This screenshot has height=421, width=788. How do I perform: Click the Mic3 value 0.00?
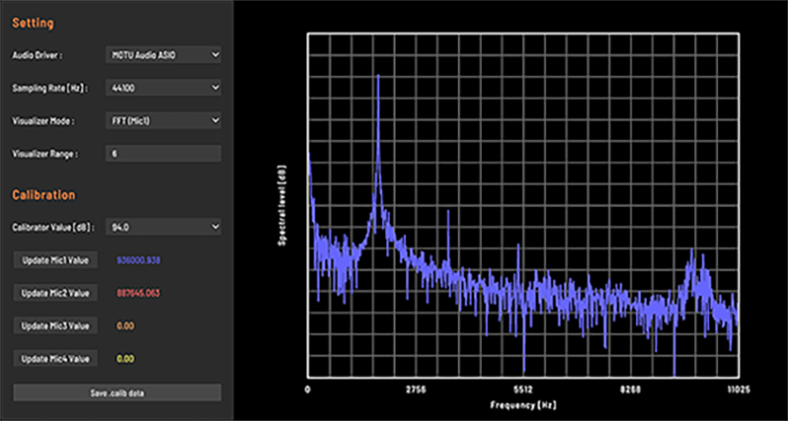[x=125, y=326]
